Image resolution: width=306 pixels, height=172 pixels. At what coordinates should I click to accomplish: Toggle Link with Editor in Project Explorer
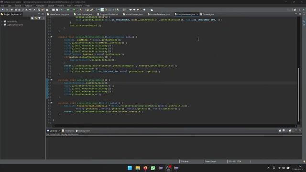tap(36, 18)
